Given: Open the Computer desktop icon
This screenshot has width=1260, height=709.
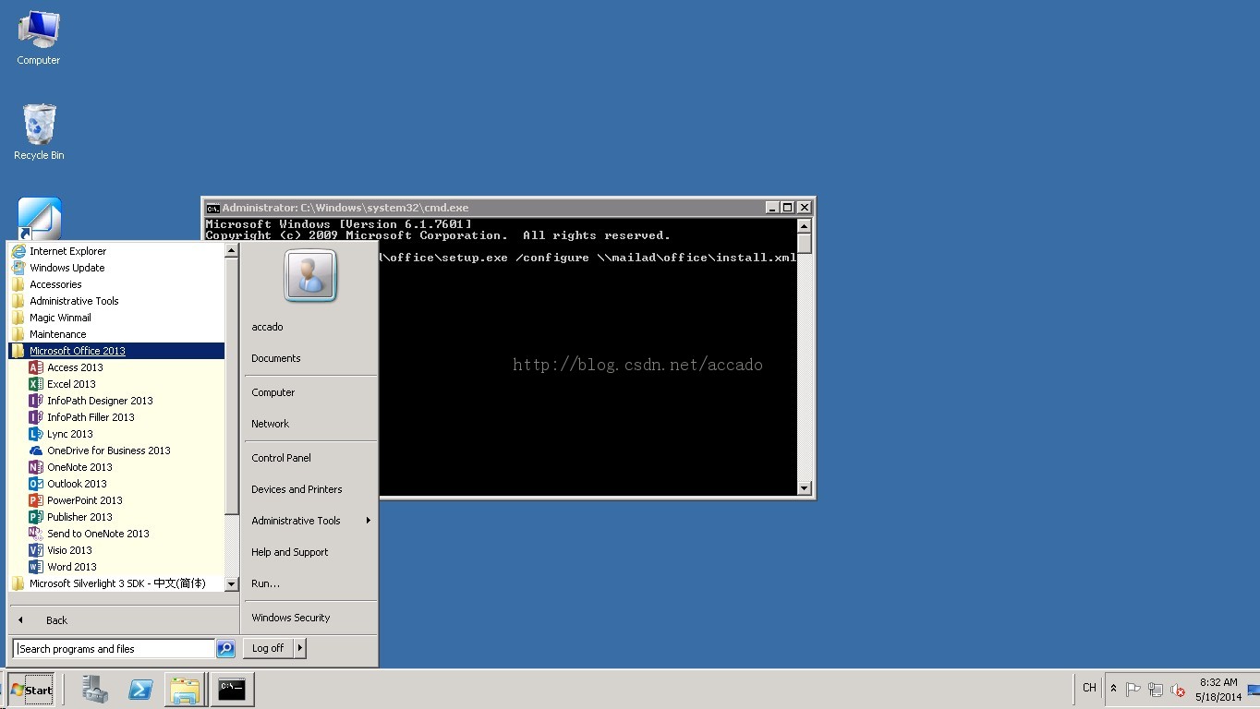Looking at the screenshot, I should [x=38, y=38].
